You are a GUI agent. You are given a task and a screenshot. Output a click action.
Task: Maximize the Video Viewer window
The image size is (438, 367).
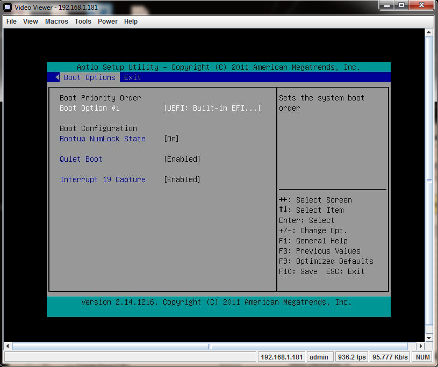click(400, 5)
